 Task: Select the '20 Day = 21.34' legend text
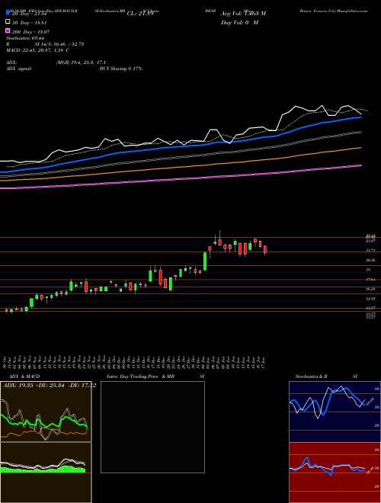[x=30, y=14]
